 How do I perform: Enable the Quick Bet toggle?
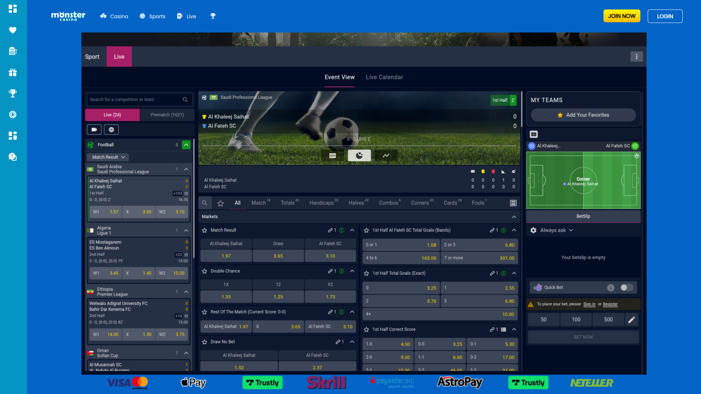(627, 287)
